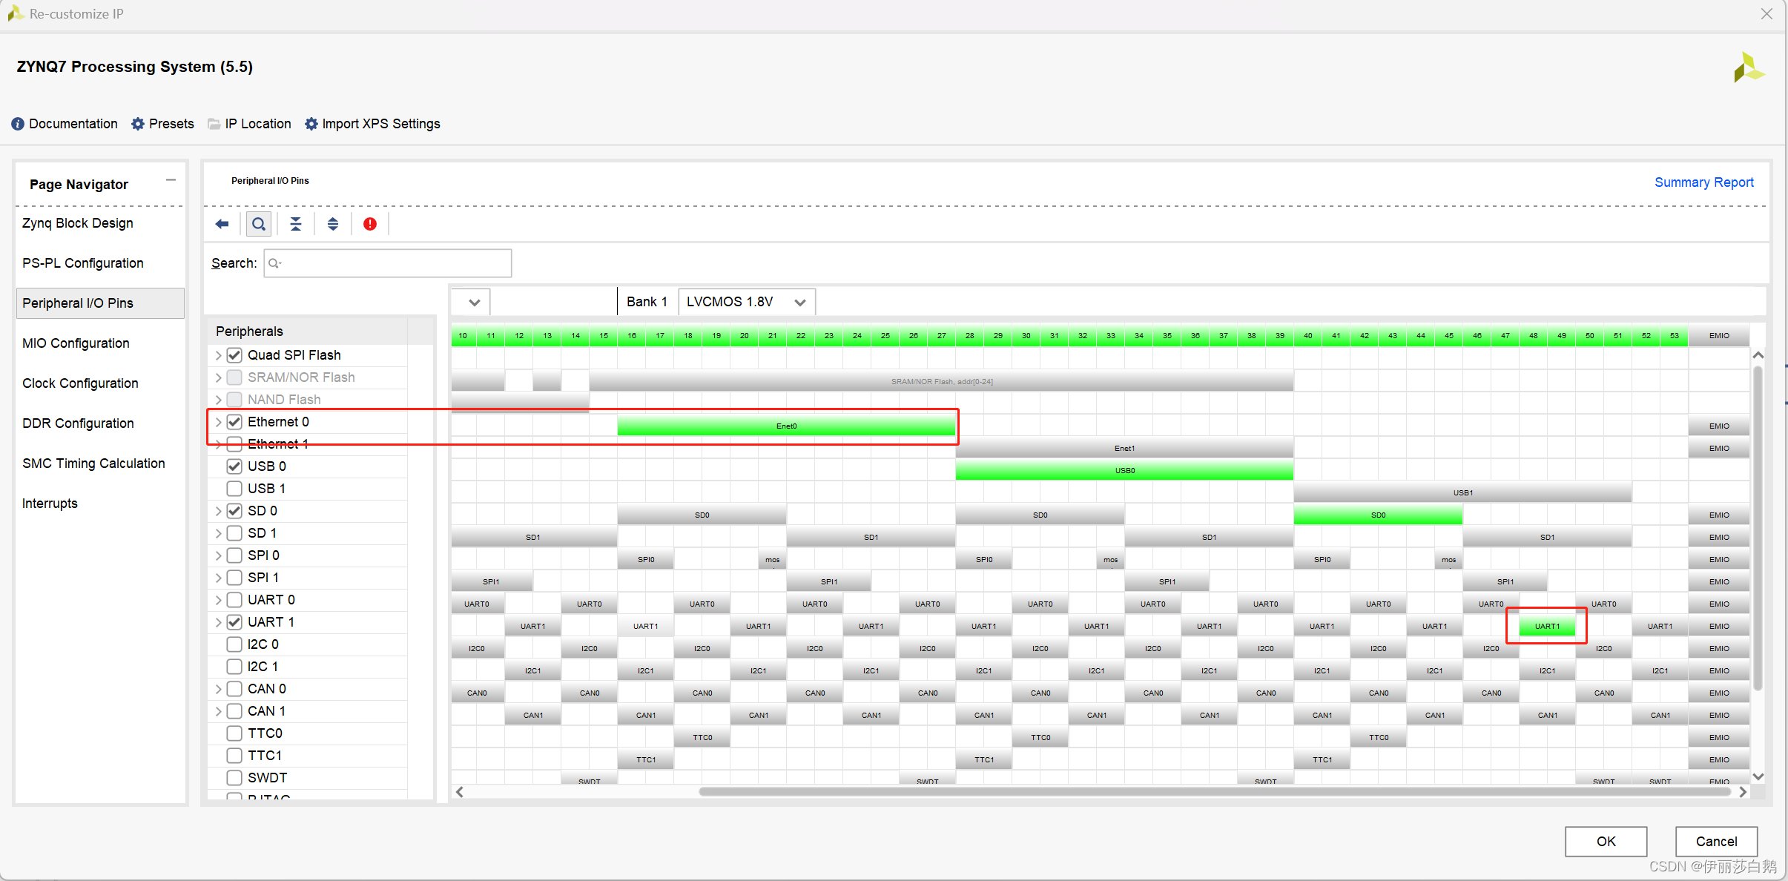This screenshot has width=1788, height=881.
Task: Go to PS-PL Configuration page
Action: point(83,263)
